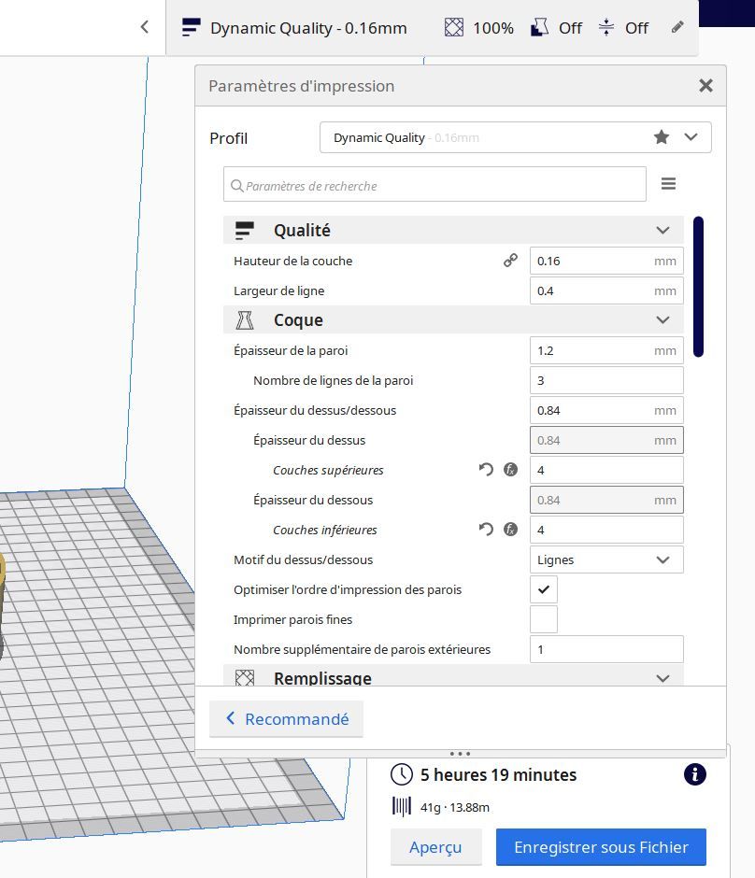Click the Dynamic Quality - 0.16mm header label
The width and height of the screenshot is (755, 878).
(308, 28)
